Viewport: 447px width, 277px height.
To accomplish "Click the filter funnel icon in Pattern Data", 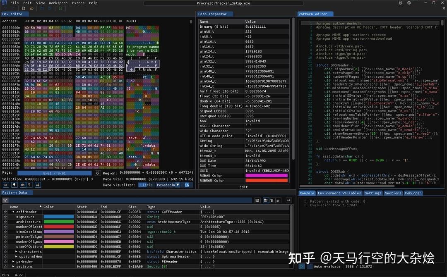I will tap(5, 200).
